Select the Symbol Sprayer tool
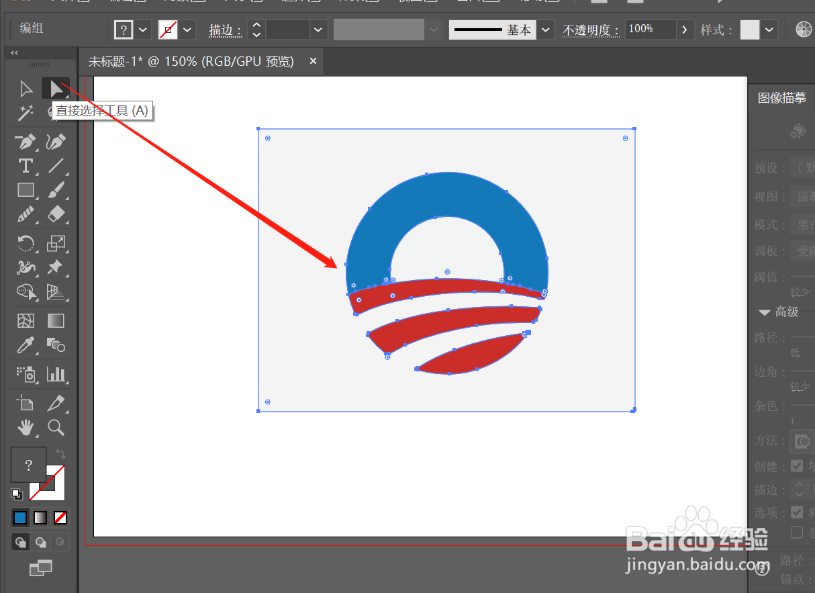The width and height of the screenshot is (815, 593). pyautogui.click(x=26, y=374)
